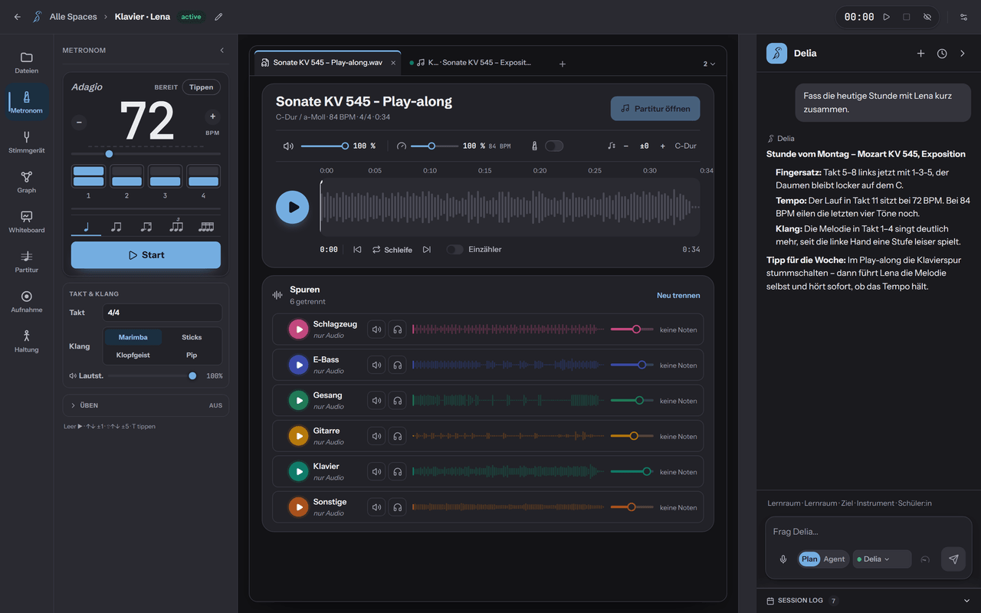Viewport: 981px width, 613px height.
Task: Open the Aufnahme recording panel
Action: point(27,301)
